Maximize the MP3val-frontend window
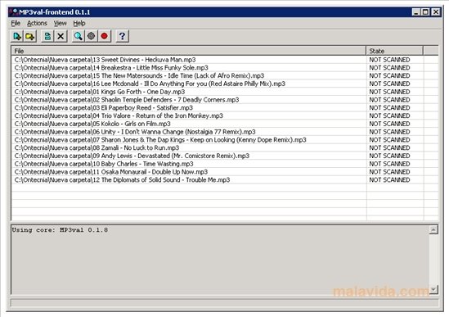This screenshot has height=317, width=449. [x=425, y=12]
